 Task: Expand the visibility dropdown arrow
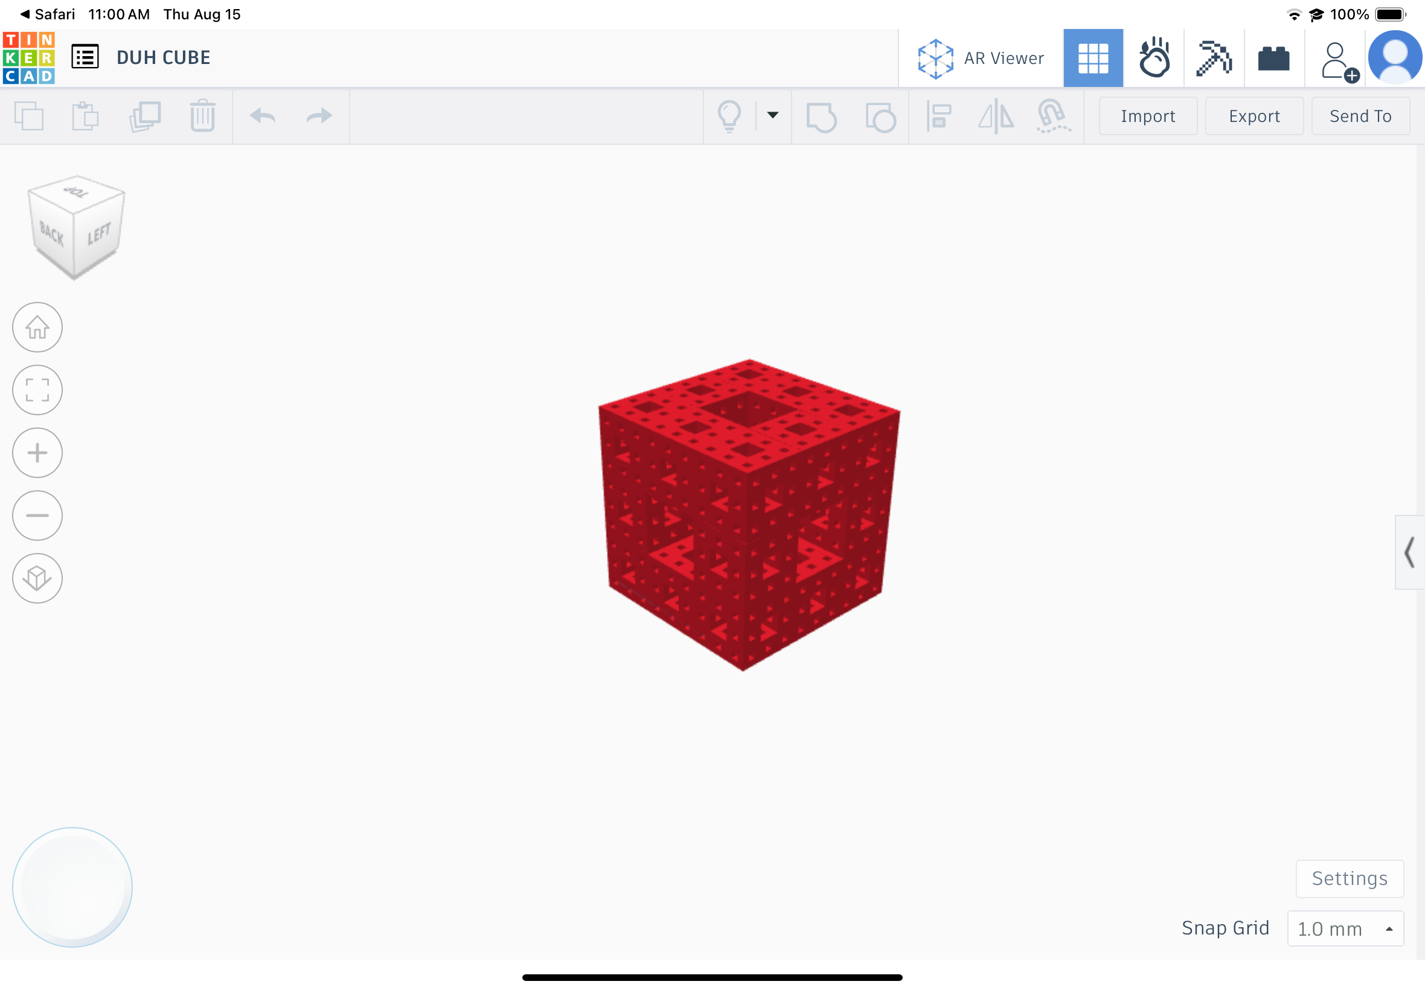coord(772,115)
